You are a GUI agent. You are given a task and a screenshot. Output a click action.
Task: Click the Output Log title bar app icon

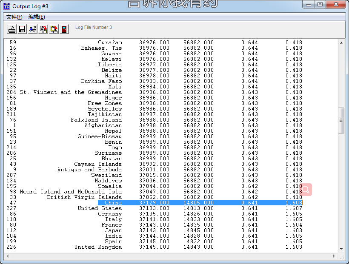[7, 6]
